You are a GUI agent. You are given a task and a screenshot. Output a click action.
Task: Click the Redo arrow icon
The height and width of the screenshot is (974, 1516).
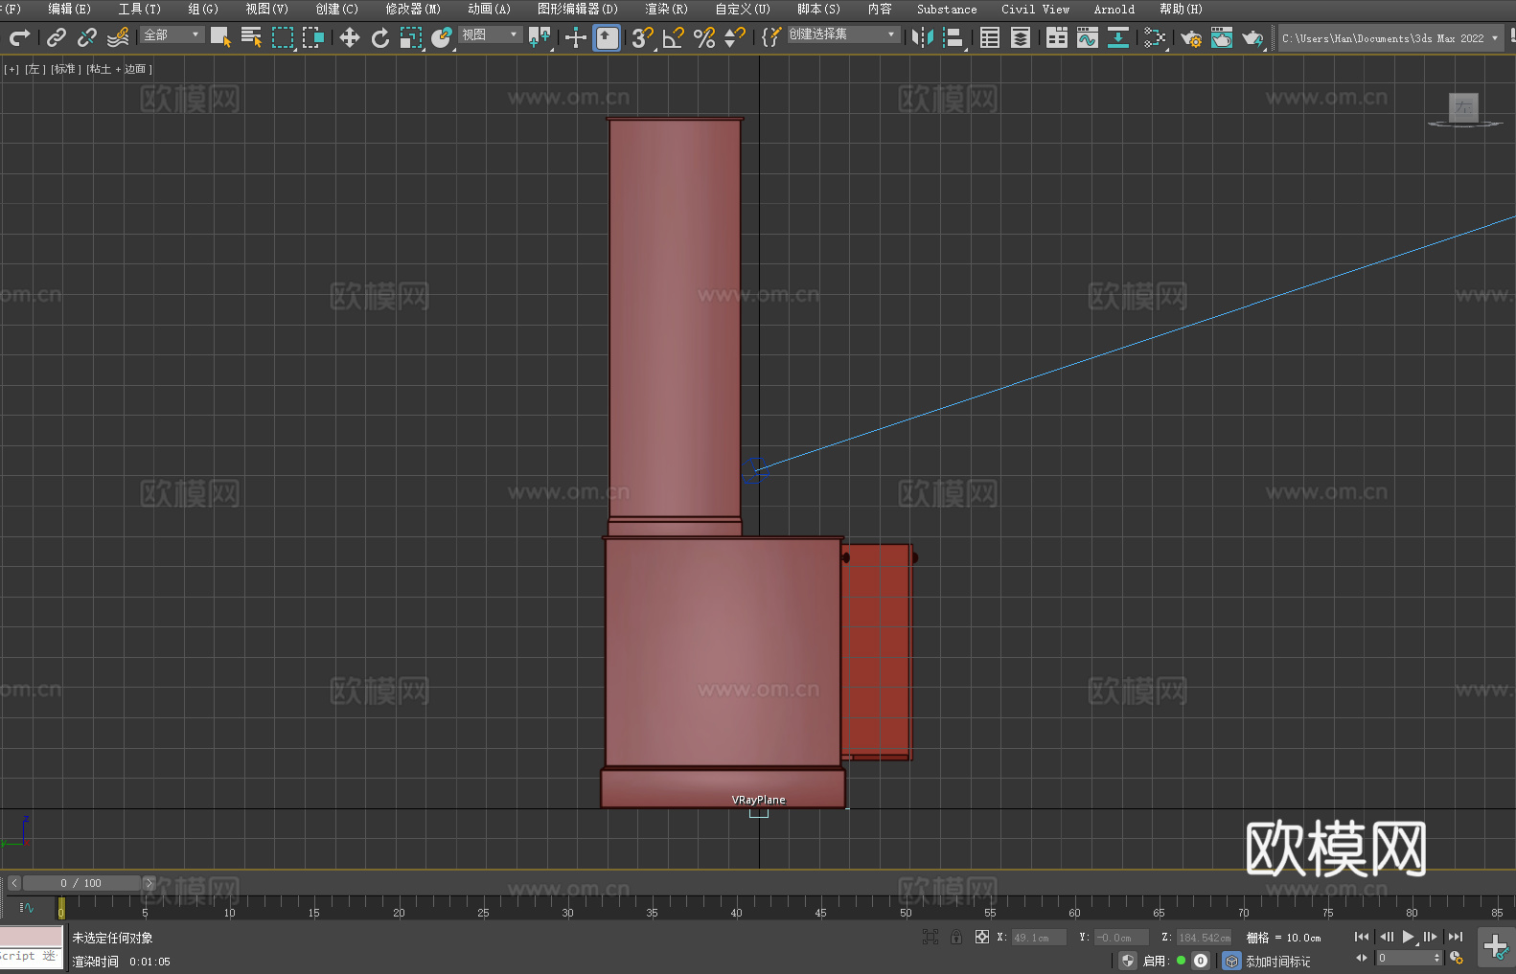pos(19,37)
